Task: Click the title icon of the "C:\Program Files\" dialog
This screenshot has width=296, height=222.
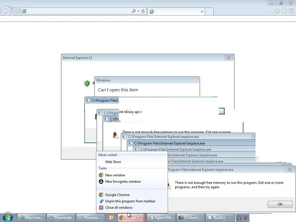Action: [x=88, y=100]
